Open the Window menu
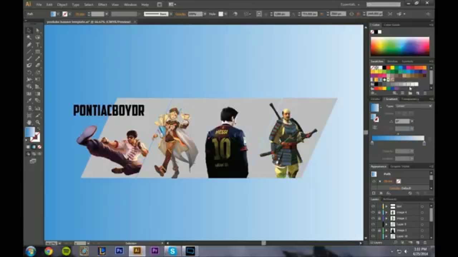Viewport: 458px width, 257px height. coord(130,5)
